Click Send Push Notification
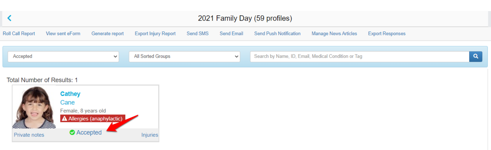 277,34
